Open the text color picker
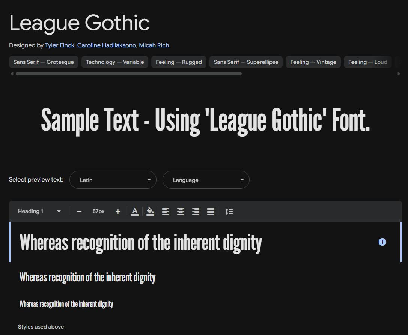408x335 pixels. click(x=135, y=212)
